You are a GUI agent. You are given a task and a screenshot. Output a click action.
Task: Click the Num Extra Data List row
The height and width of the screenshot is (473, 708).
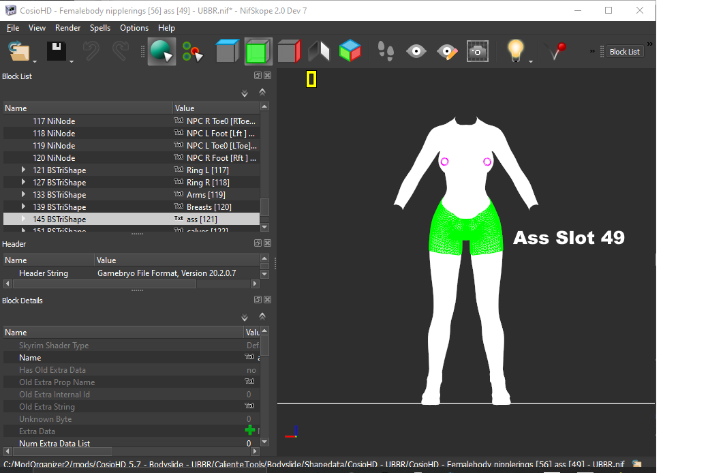pos(132,443)
